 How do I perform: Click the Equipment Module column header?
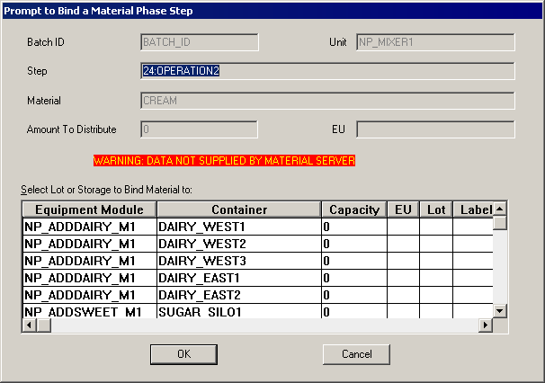click(89, 209)
